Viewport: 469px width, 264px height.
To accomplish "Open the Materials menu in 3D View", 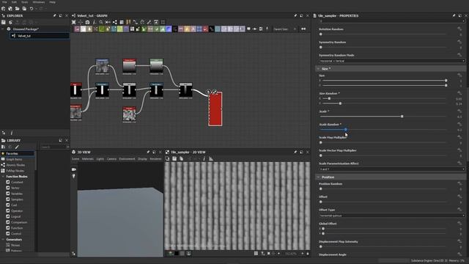I will (x=88, y=159).
